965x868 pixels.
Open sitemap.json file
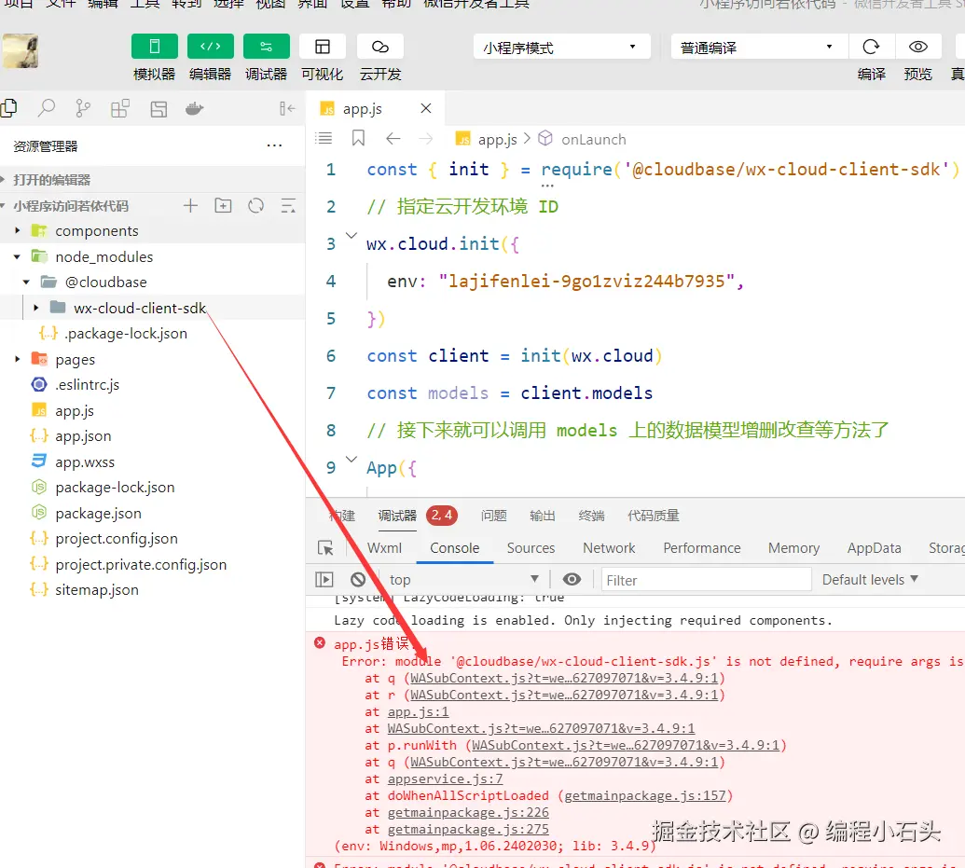tap(97, 590)
